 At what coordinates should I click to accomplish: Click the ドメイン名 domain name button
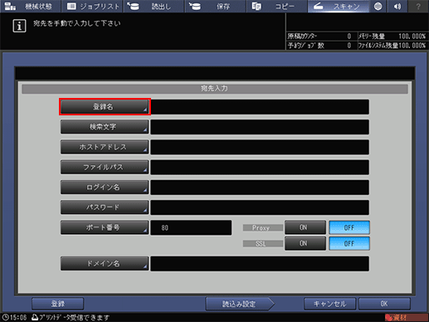[105, 263]
